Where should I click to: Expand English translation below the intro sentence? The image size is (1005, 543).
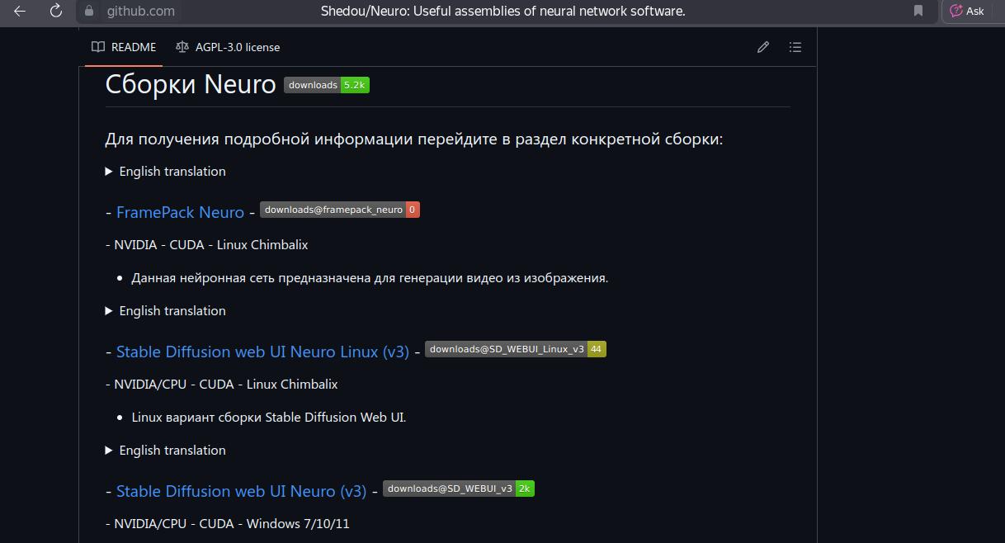[x=165, y=172]
